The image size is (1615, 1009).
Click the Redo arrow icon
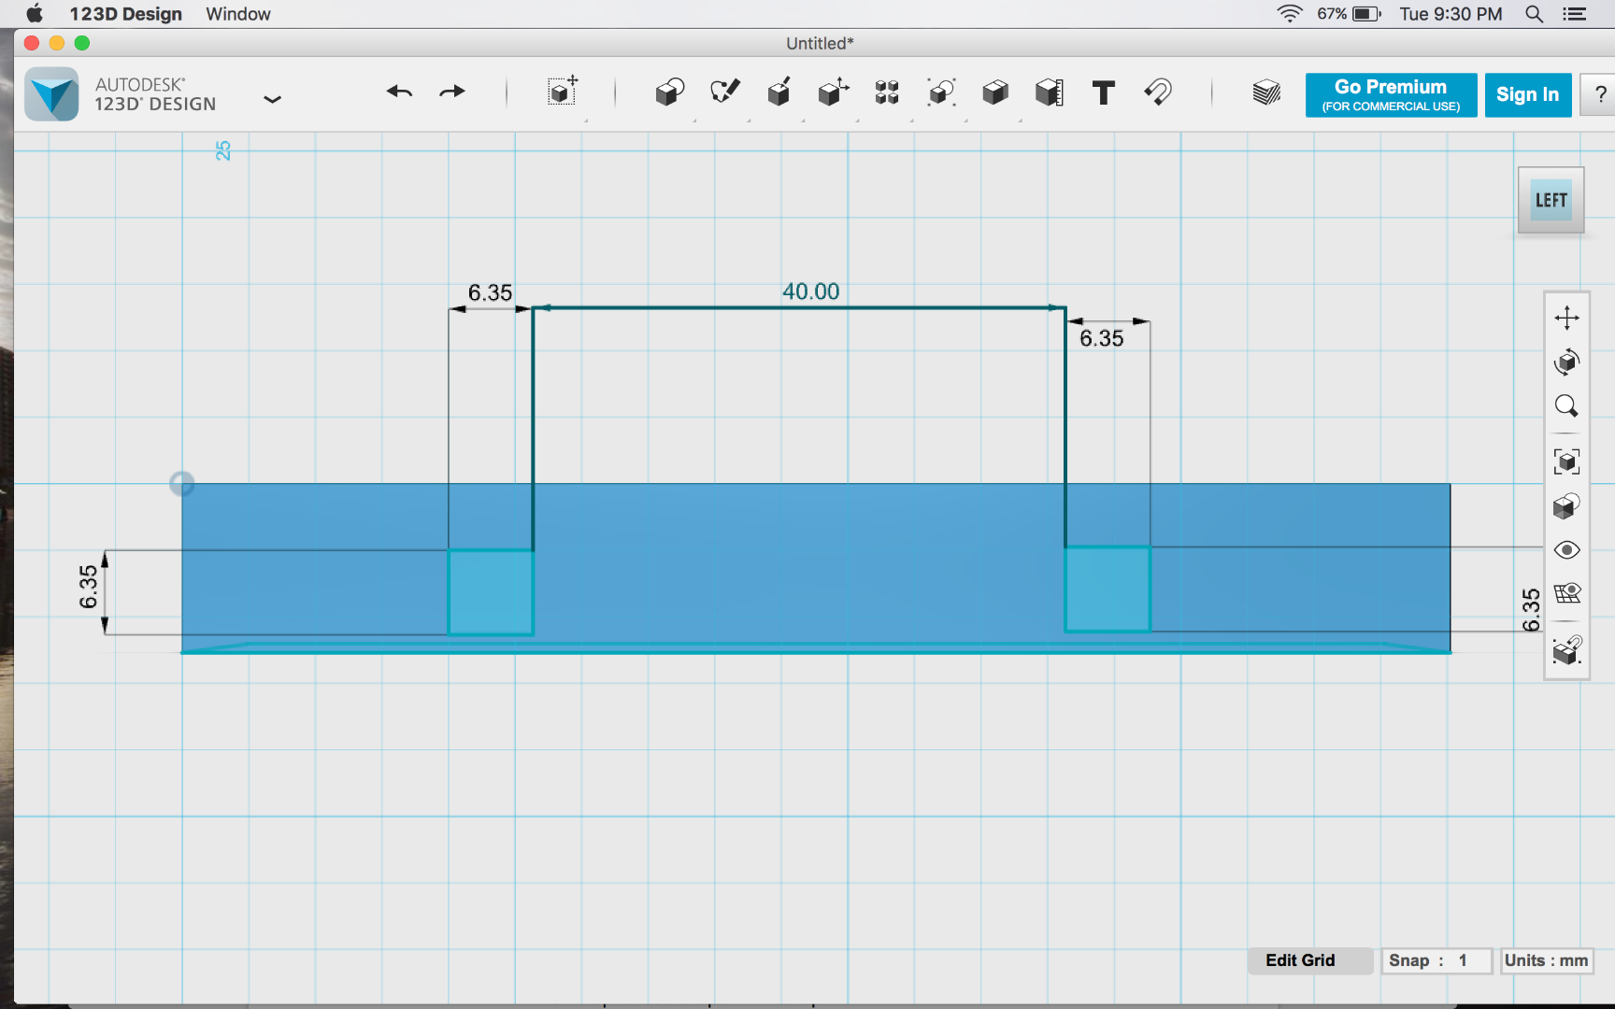(x=452, y=92)
